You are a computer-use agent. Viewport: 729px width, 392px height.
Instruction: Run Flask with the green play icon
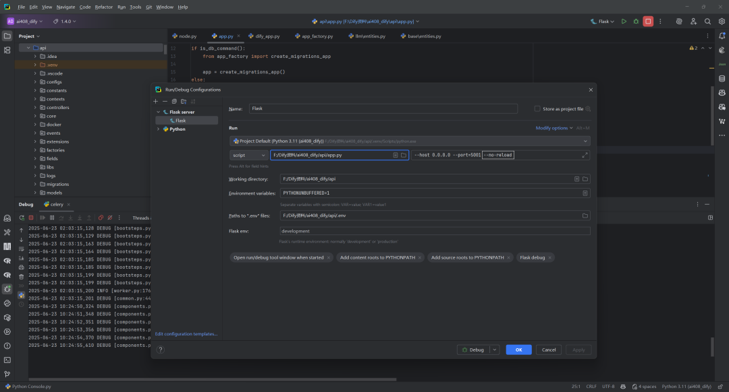(x=624, y=22)
